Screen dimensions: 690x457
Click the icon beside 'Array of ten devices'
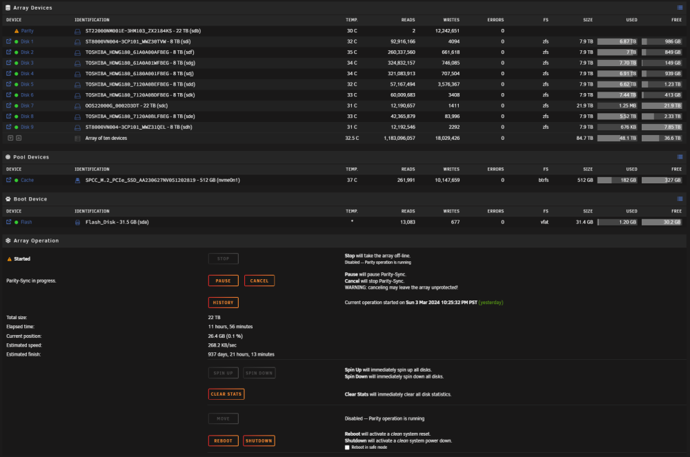click(x=77, y=139)
